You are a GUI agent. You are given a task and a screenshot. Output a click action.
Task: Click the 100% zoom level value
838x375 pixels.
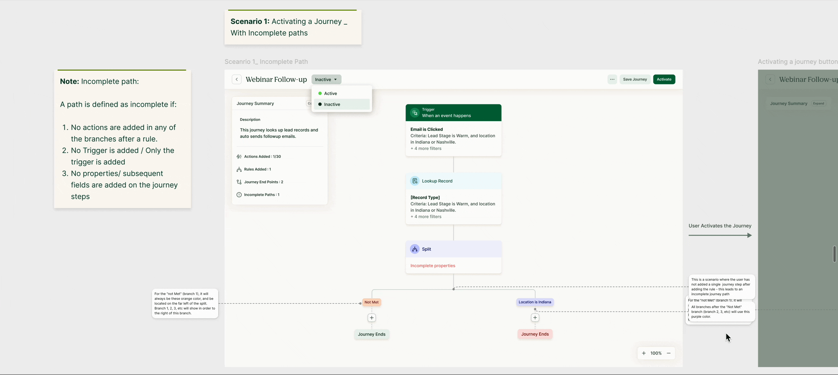[x=656, y=353]
